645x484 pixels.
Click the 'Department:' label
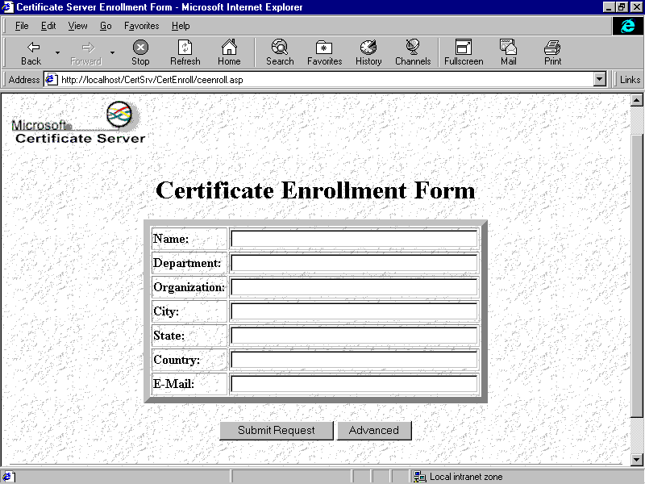pos(187,263)
